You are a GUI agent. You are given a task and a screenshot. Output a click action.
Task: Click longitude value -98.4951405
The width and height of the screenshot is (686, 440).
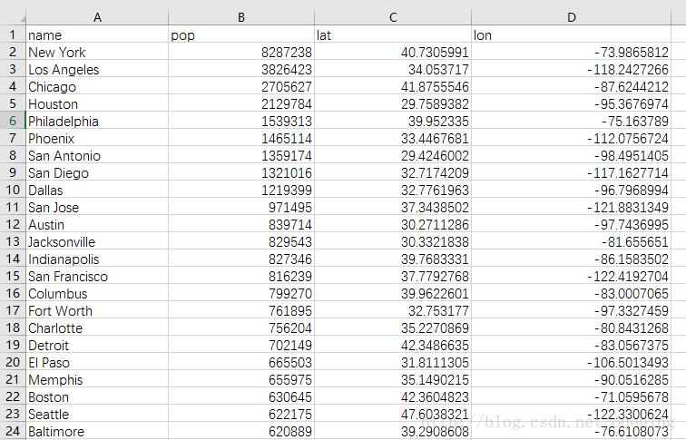point(572,155)
